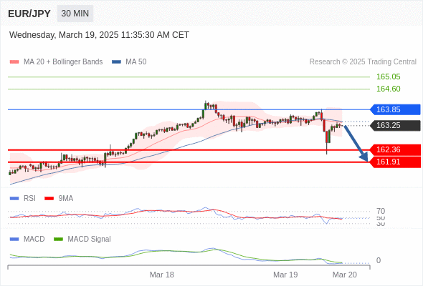Click the 164.60 resistance level label
Viewport: 423px width, 286px height.
(388, 89)
